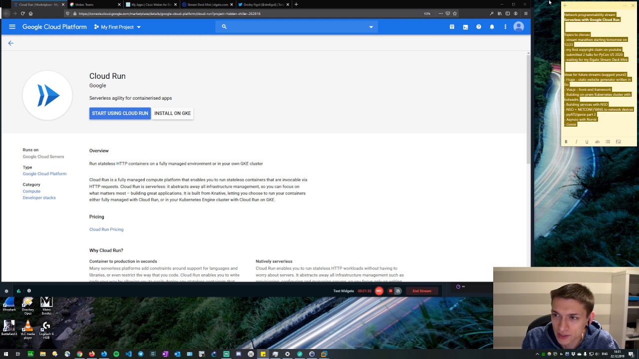Open the Google Cloud navigation hamburger menu
This screenshot has width=639, height=359.
(12, 27)
